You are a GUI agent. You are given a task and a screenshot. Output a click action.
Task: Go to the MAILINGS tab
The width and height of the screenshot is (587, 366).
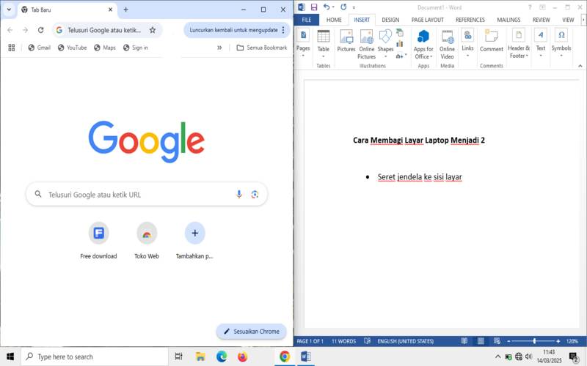508,20
